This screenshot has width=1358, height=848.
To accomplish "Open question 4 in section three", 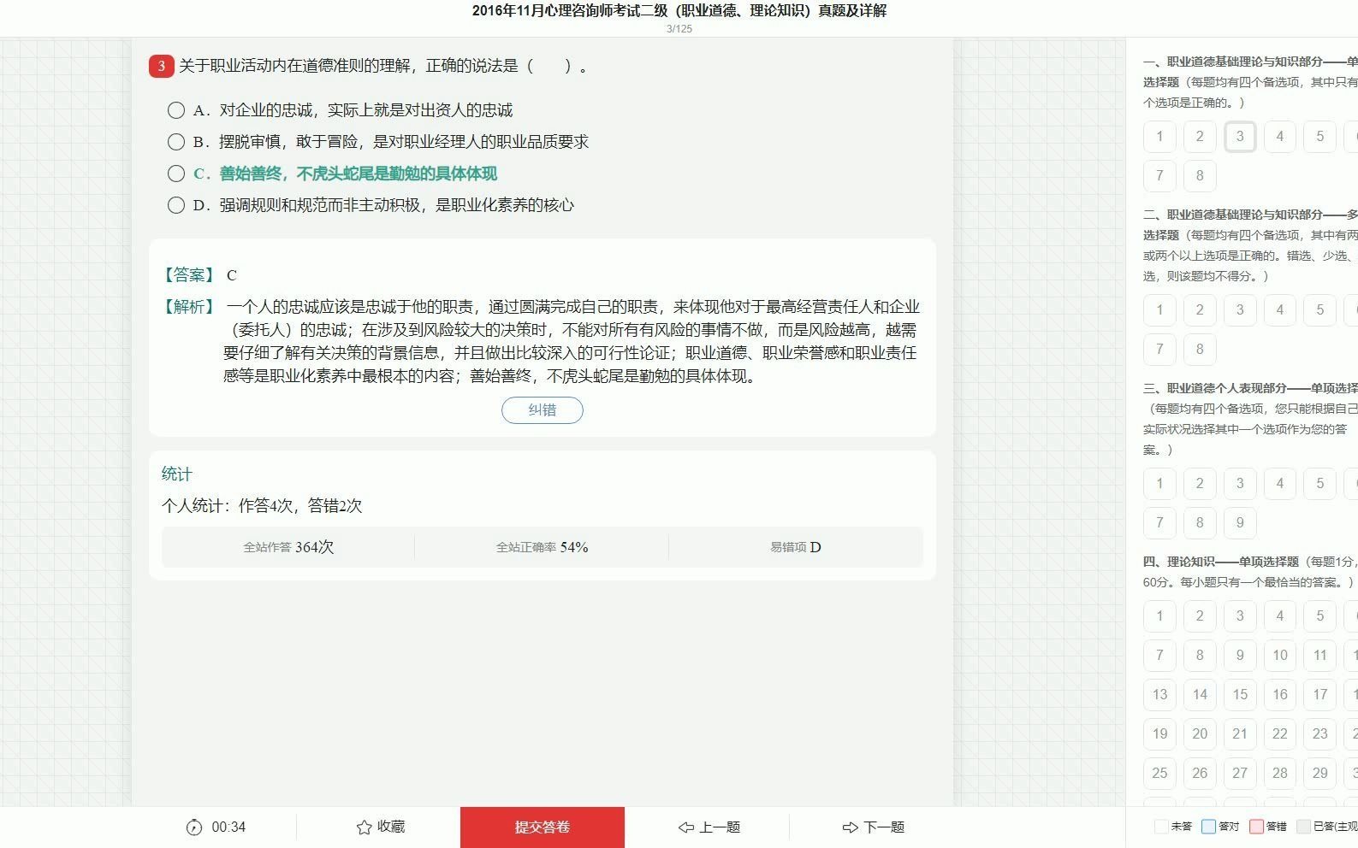I will 1280,483.
